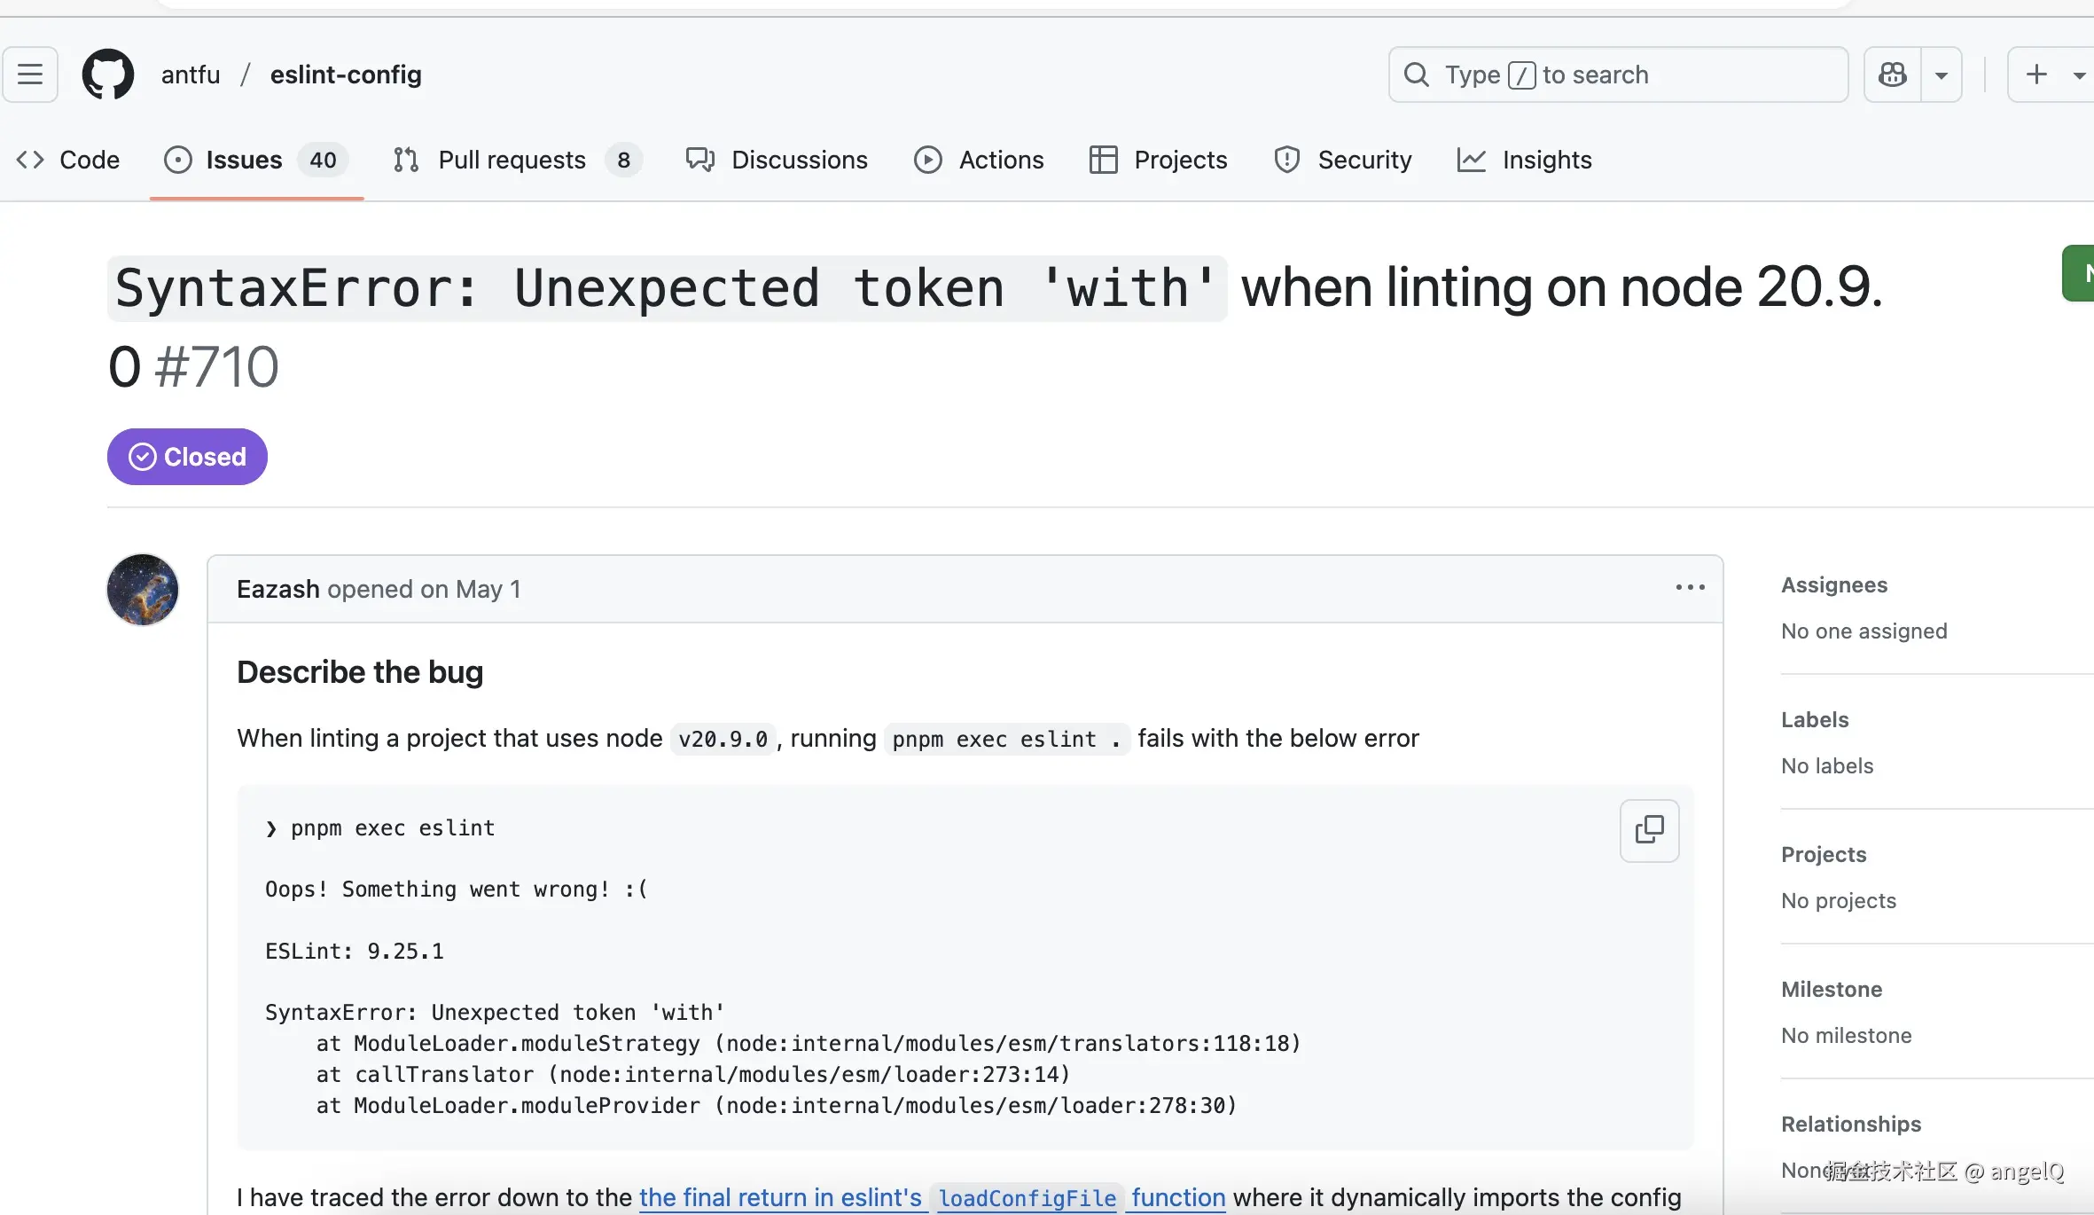Open the Security tab
Viewport: 2094px width, 1215px height.
click(x=1342, y=160)
